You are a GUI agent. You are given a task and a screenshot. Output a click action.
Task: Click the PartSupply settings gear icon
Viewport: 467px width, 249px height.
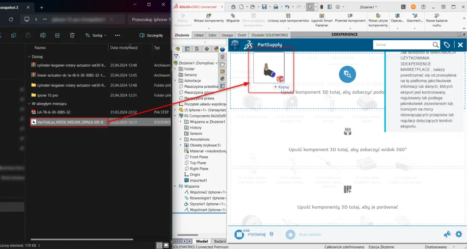click(x=459, y=234)
